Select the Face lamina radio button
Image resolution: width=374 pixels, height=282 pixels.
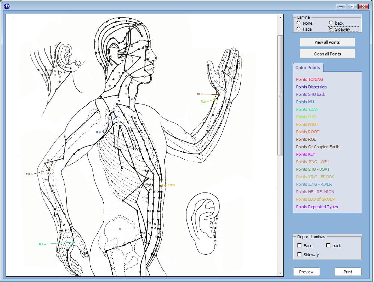coord(299,29)
